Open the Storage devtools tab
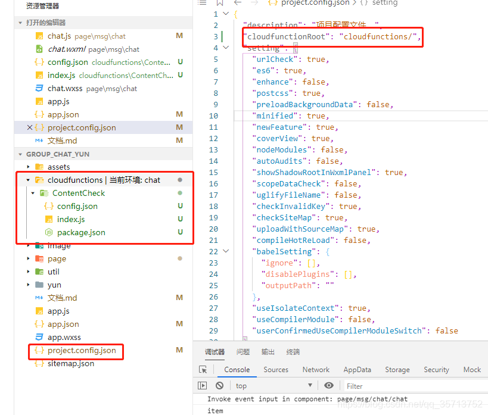Screen dimensions: 488x415 [397, 370]
